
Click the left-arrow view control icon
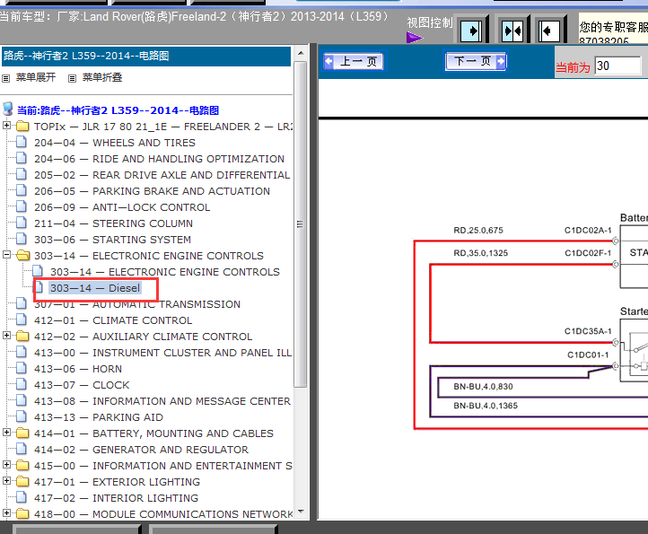[548, 31]
